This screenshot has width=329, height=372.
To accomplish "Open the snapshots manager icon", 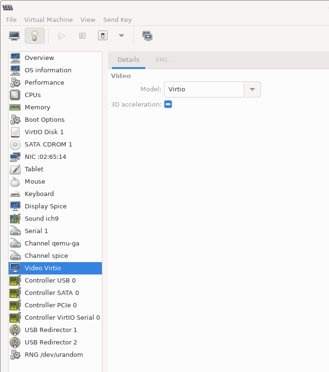I will (x=147, y=36).
